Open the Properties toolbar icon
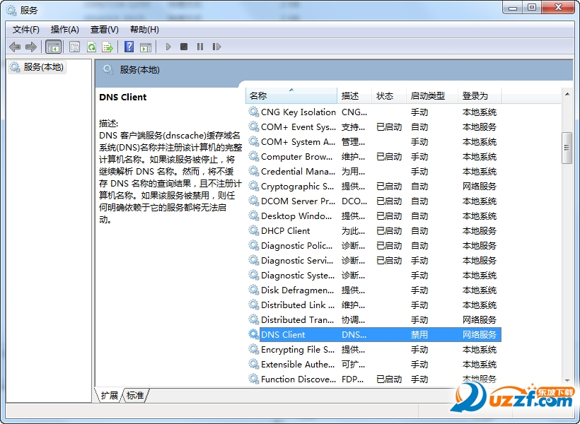This screenshot has height=424, width=580. click(74, 47)
